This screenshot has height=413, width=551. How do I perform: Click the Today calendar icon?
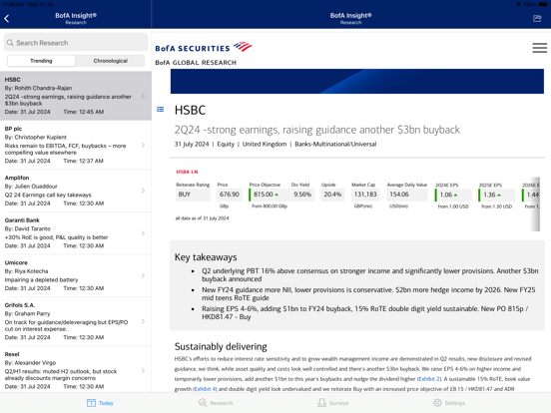click(91, 403)
